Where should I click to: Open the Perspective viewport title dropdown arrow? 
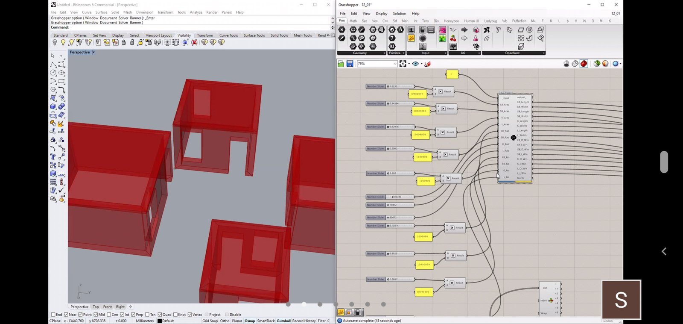pos(93,52)
